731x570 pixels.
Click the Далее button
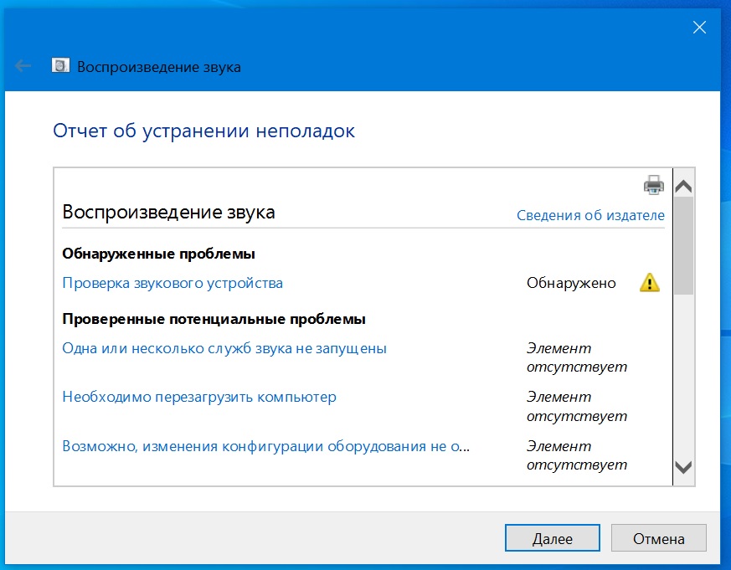(x=553, y=538)
